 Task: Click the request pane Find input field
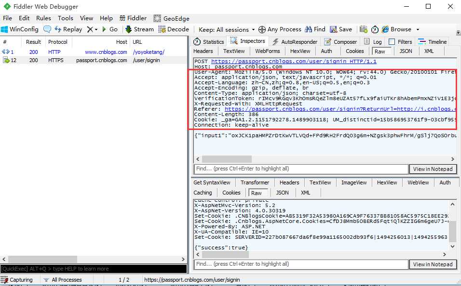301,169
